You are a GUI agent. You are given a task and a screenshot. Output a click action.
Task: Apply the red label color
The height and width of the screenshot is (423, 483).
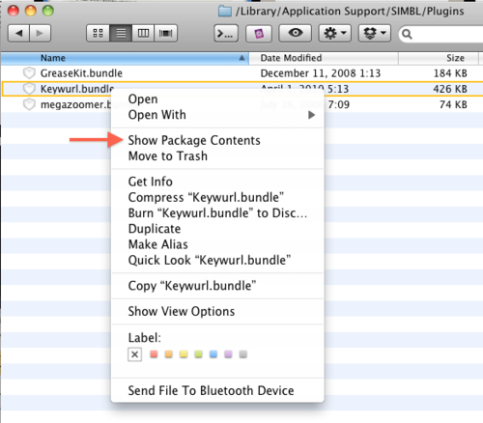(154, 354)
